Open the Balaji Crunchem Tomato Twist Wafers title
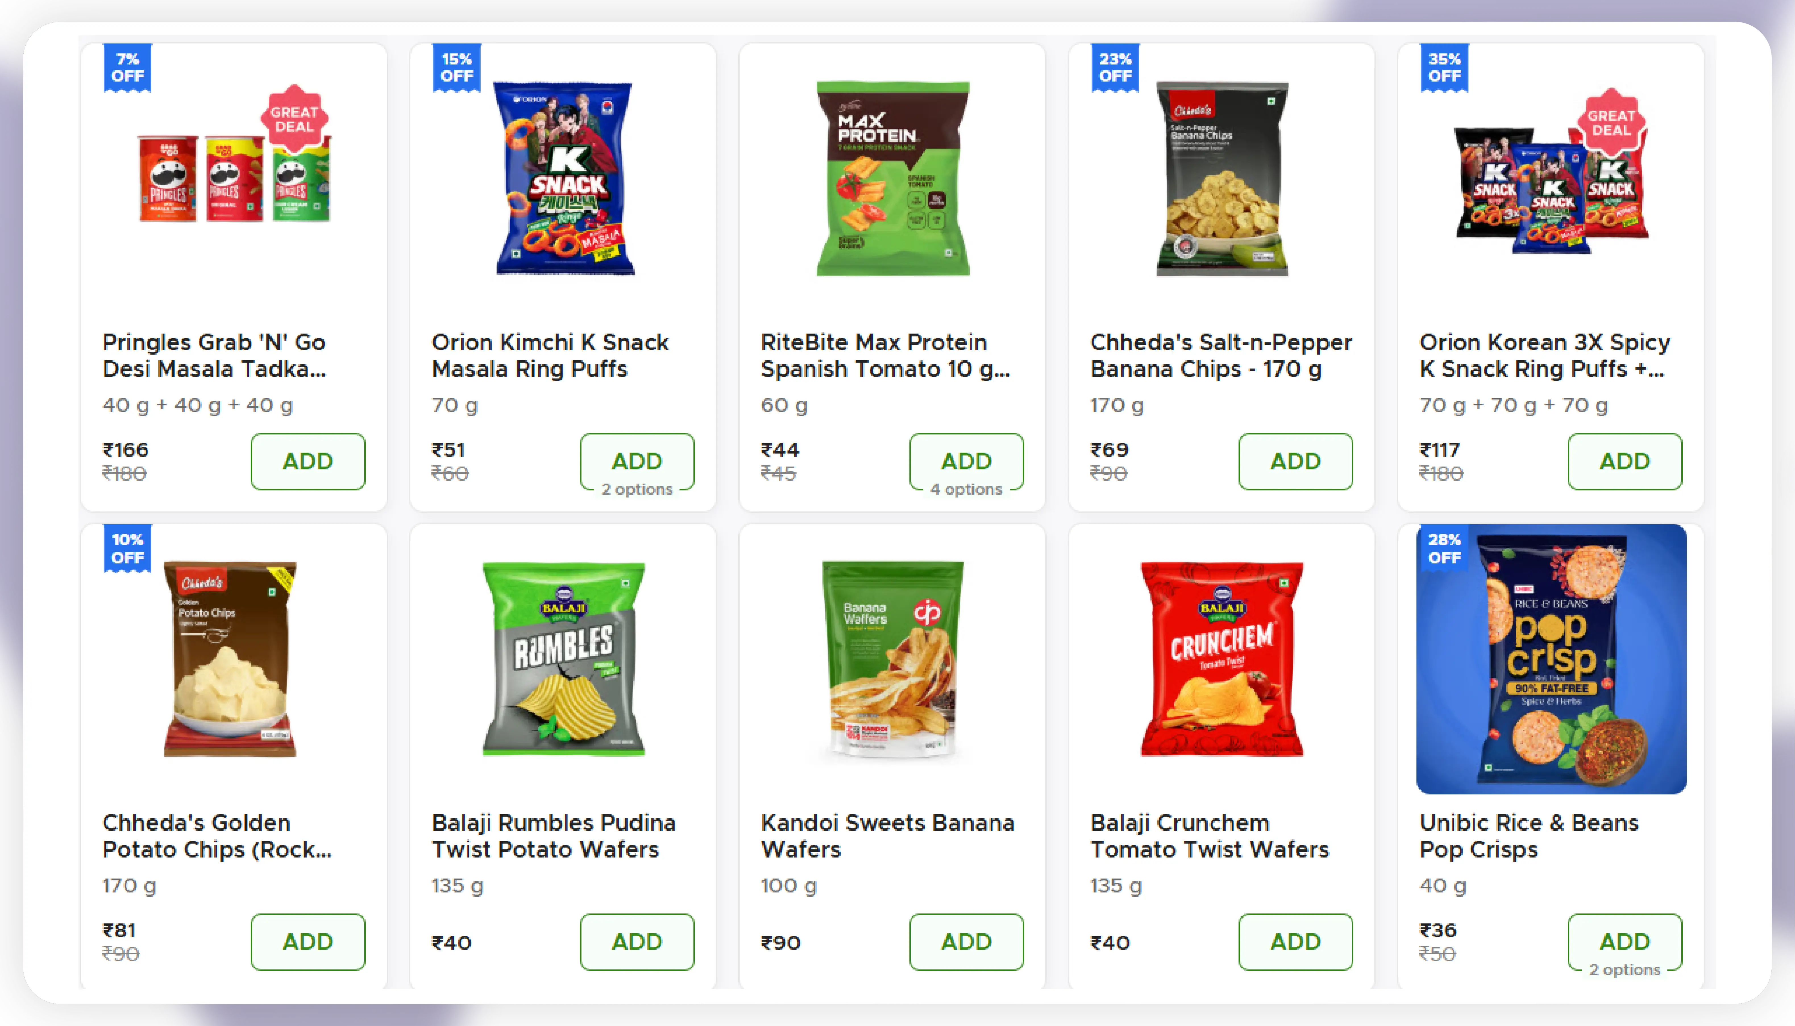This screenshot has height=1026, width=1795. point(1209,836)
